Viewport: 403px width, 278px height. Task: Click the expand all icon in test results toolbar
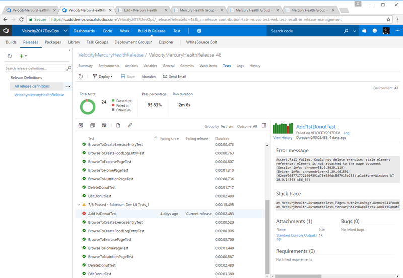81,125
